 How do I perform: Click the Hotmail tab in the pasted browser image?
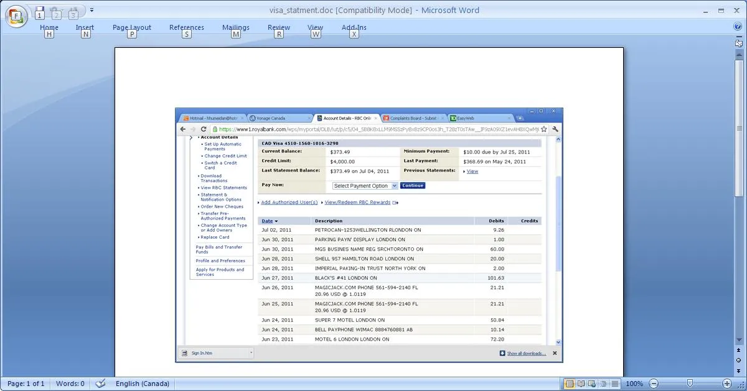pos(212,118)
